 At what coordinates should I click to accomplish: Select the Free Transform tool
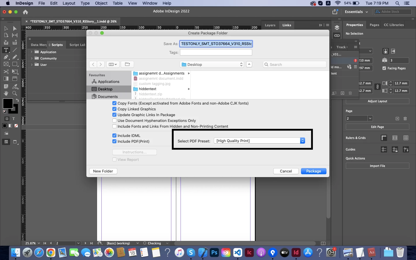click(15, 72)
